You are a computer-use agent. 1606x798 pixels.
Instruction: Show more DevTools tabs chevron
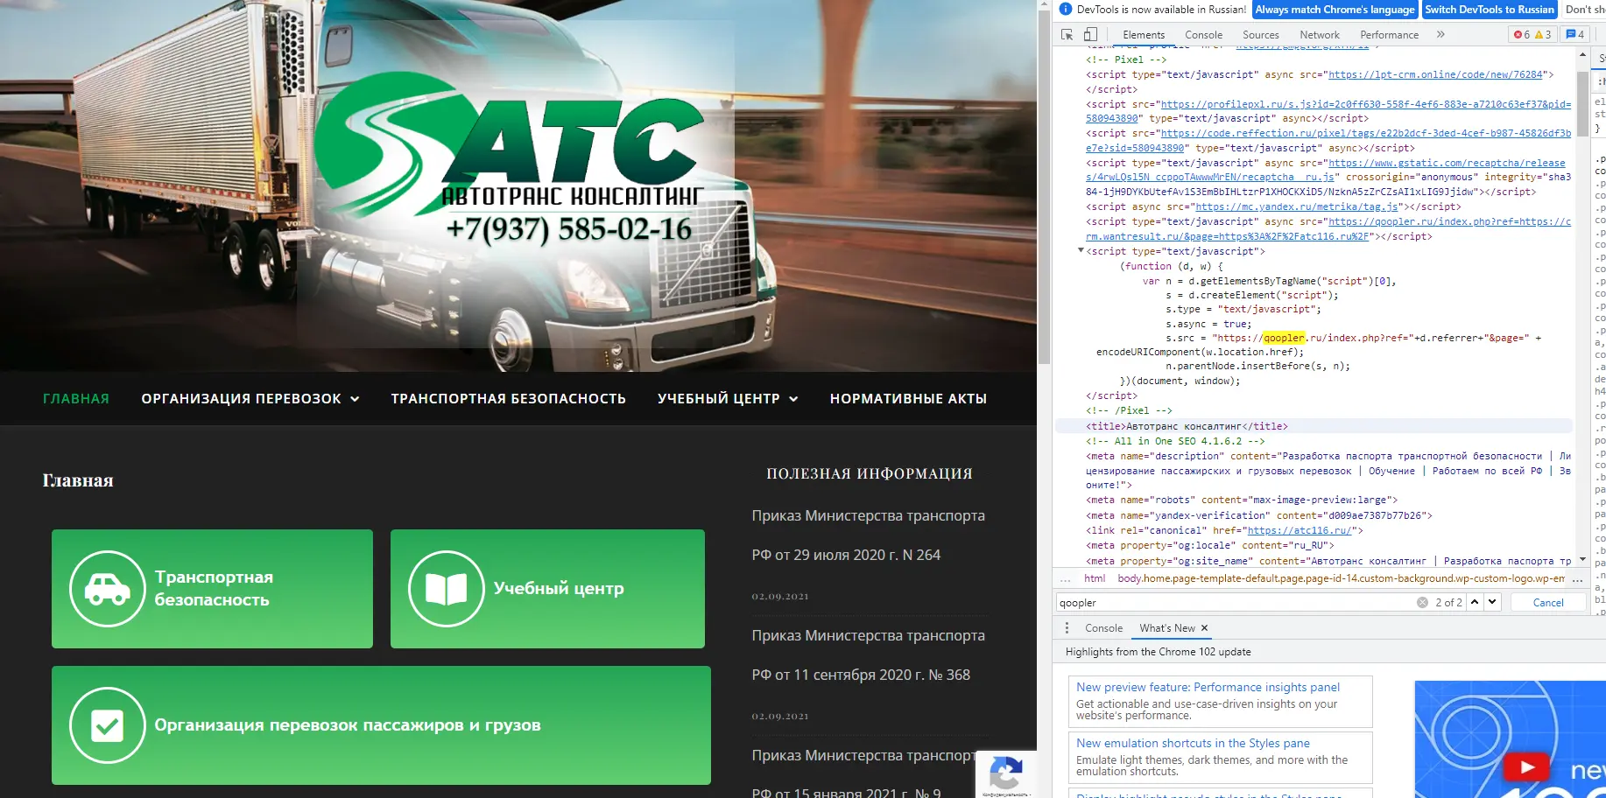(1440, 35)
